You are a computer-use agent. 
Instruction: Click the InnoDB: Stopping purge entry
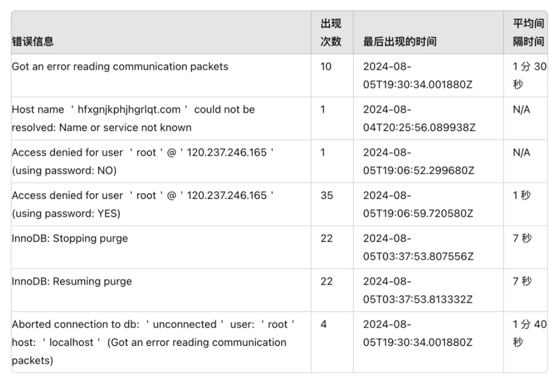70,238
